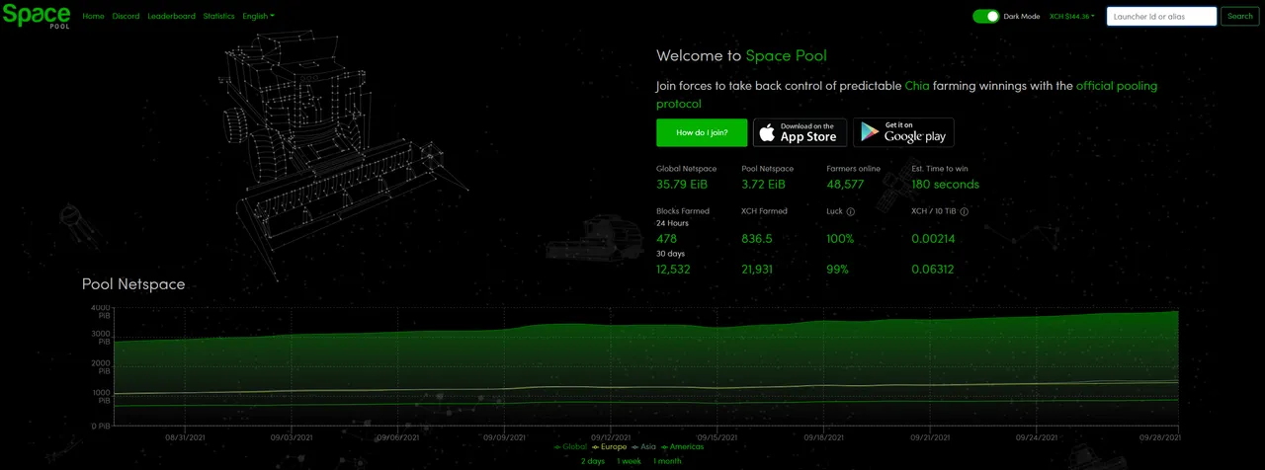Go to the Discord link

pyautogui.click(x=126, y=17)
